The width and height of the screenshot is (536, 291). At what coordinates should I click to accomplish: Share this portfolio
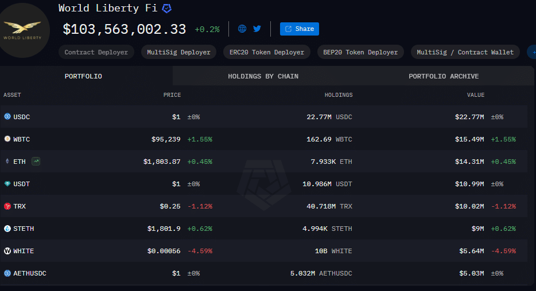(300, 29)
